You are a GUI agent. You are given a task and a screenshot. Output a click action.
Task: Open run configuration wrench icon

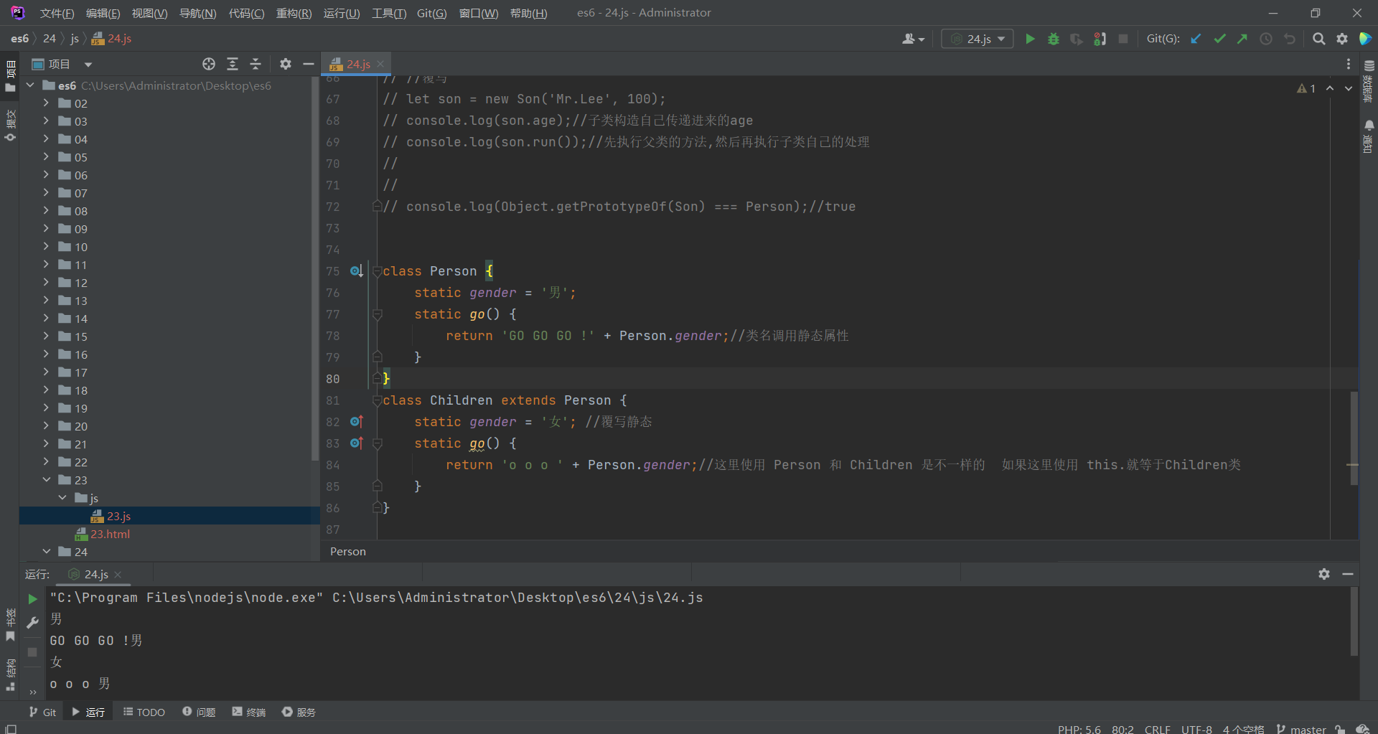[32, 622]
